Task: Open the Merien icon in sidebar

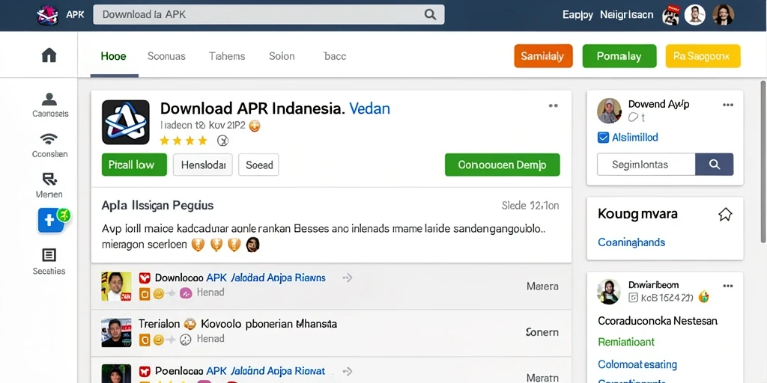Action: point(49,180)
